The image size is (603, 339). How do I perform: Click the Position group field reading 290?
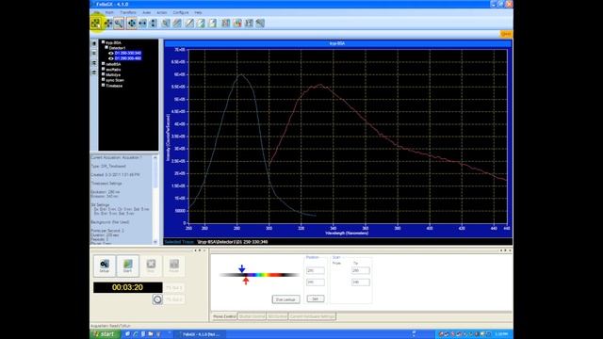[x=316, y=270]
